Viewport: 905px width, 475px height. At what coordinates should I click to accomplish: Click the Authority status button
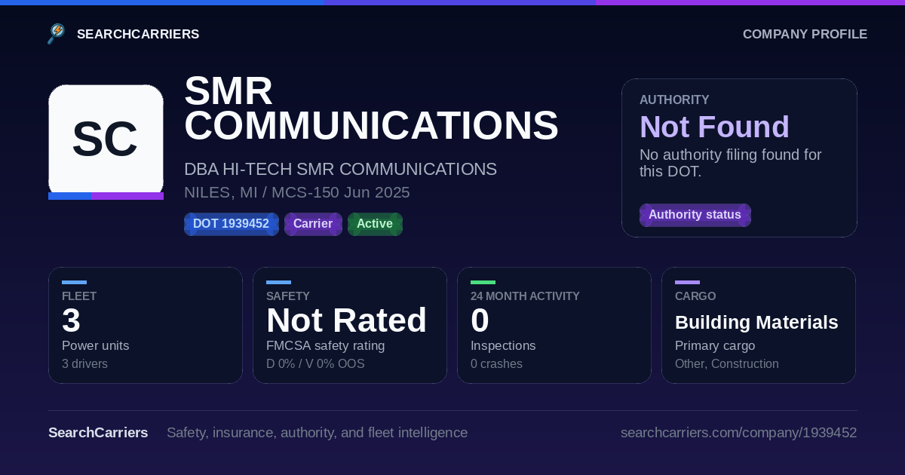point(695,215)
